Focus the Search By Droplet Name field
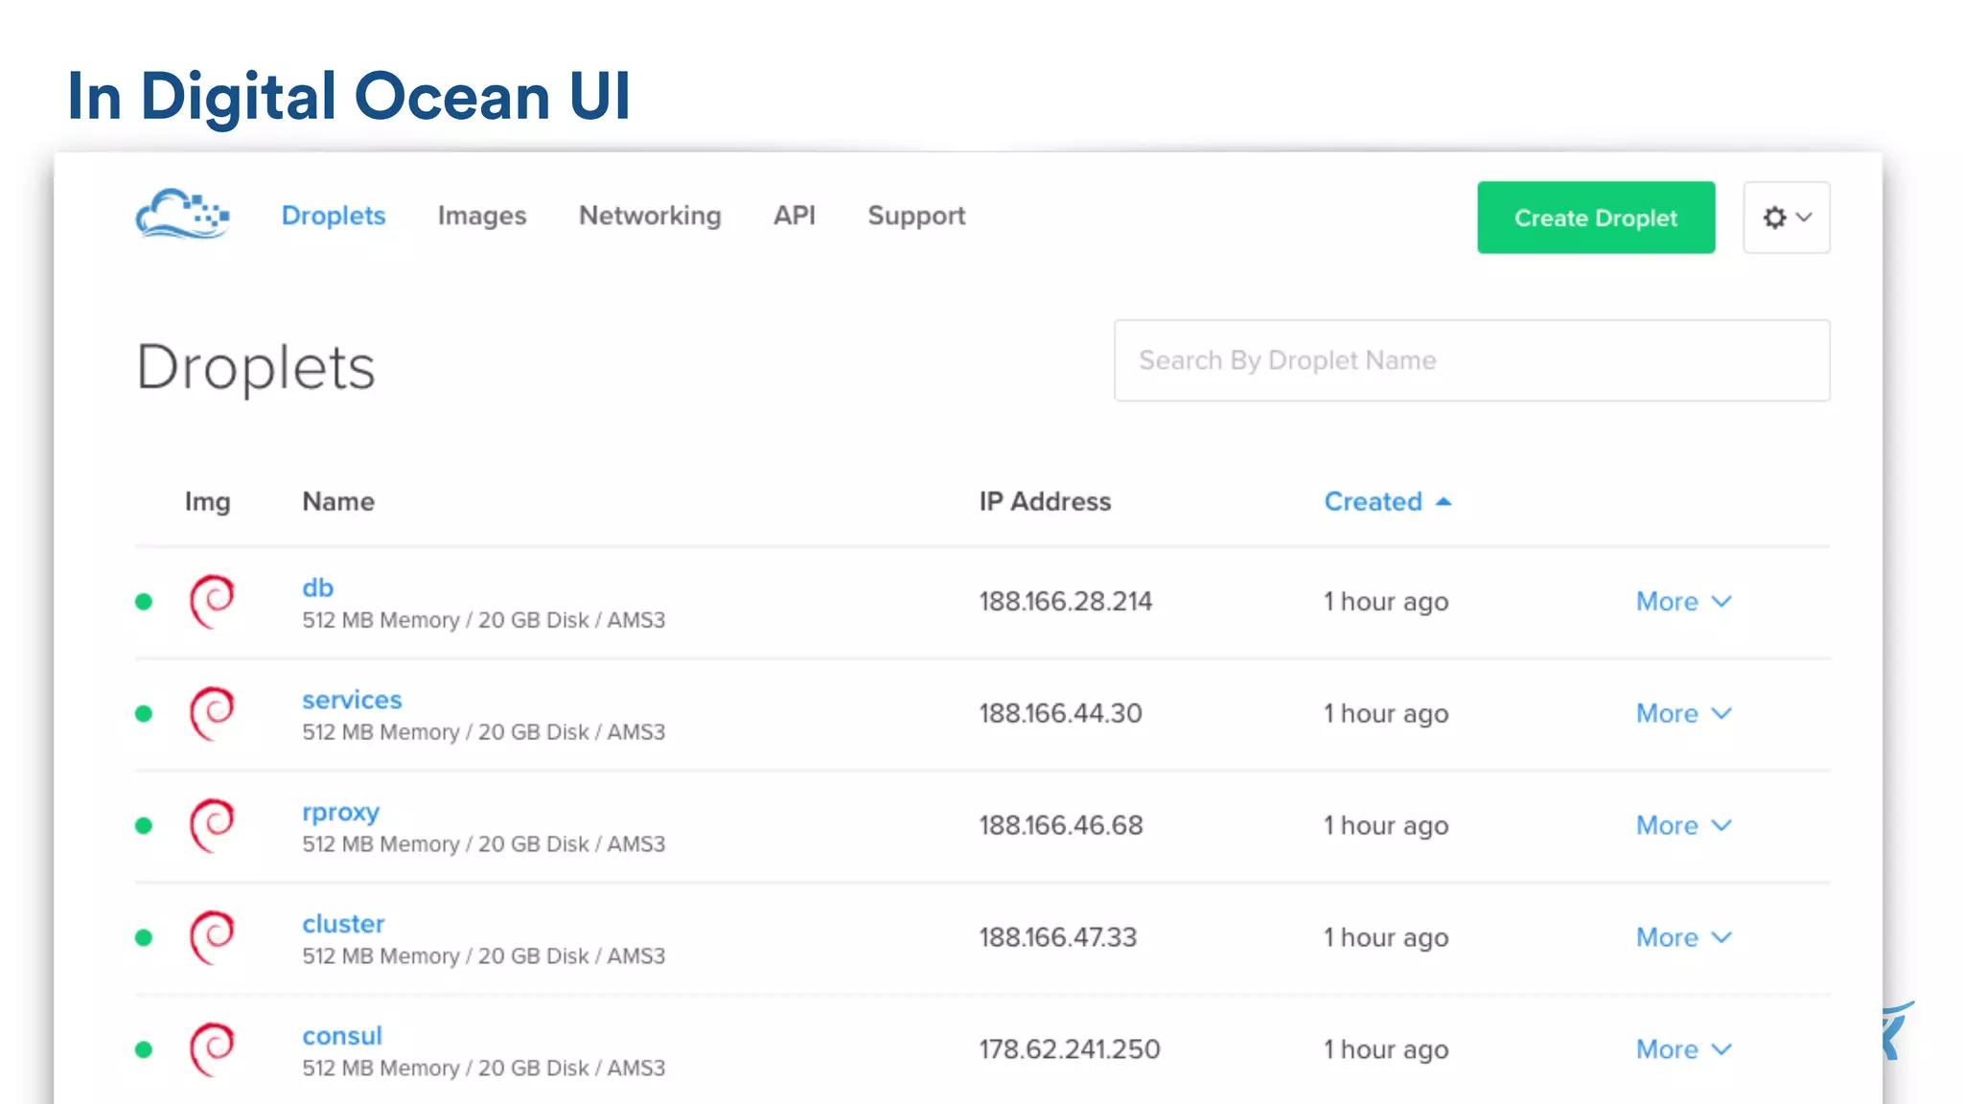 click(1472, 360)
